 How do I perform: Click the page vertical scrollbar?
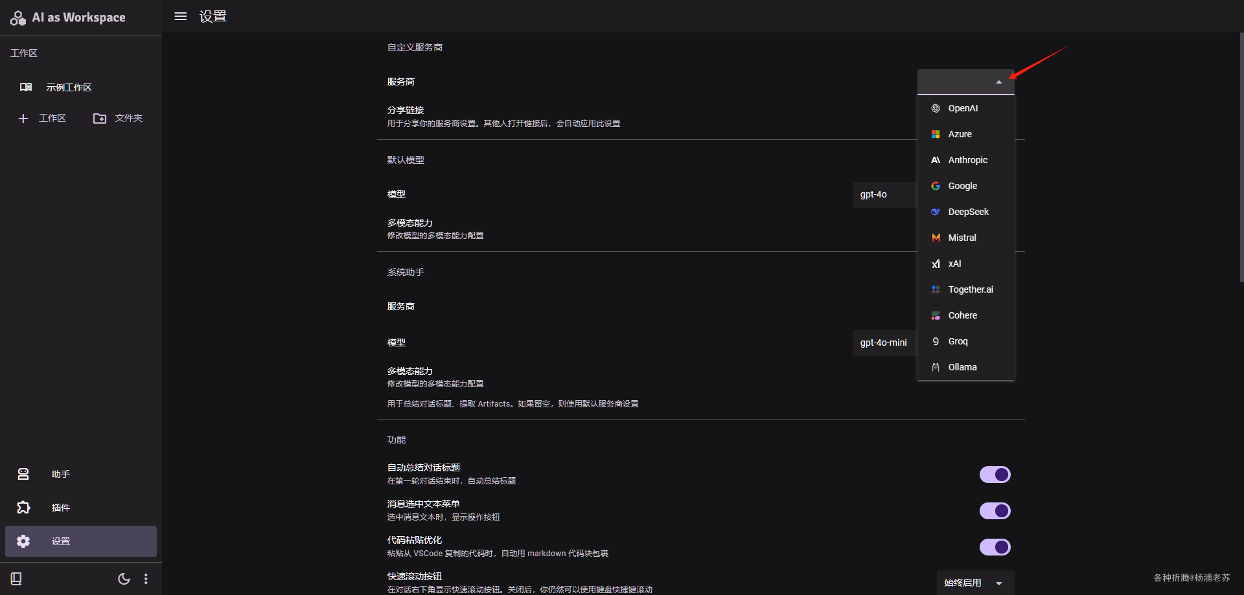pos(1241,157)
